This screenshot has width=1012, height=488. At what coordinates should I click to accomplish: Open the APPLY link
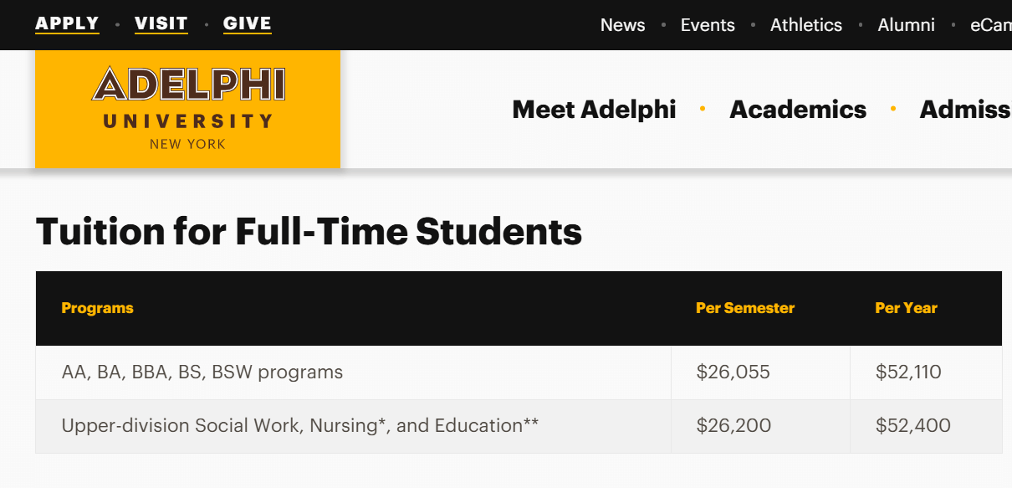click(x=67, y=24)
